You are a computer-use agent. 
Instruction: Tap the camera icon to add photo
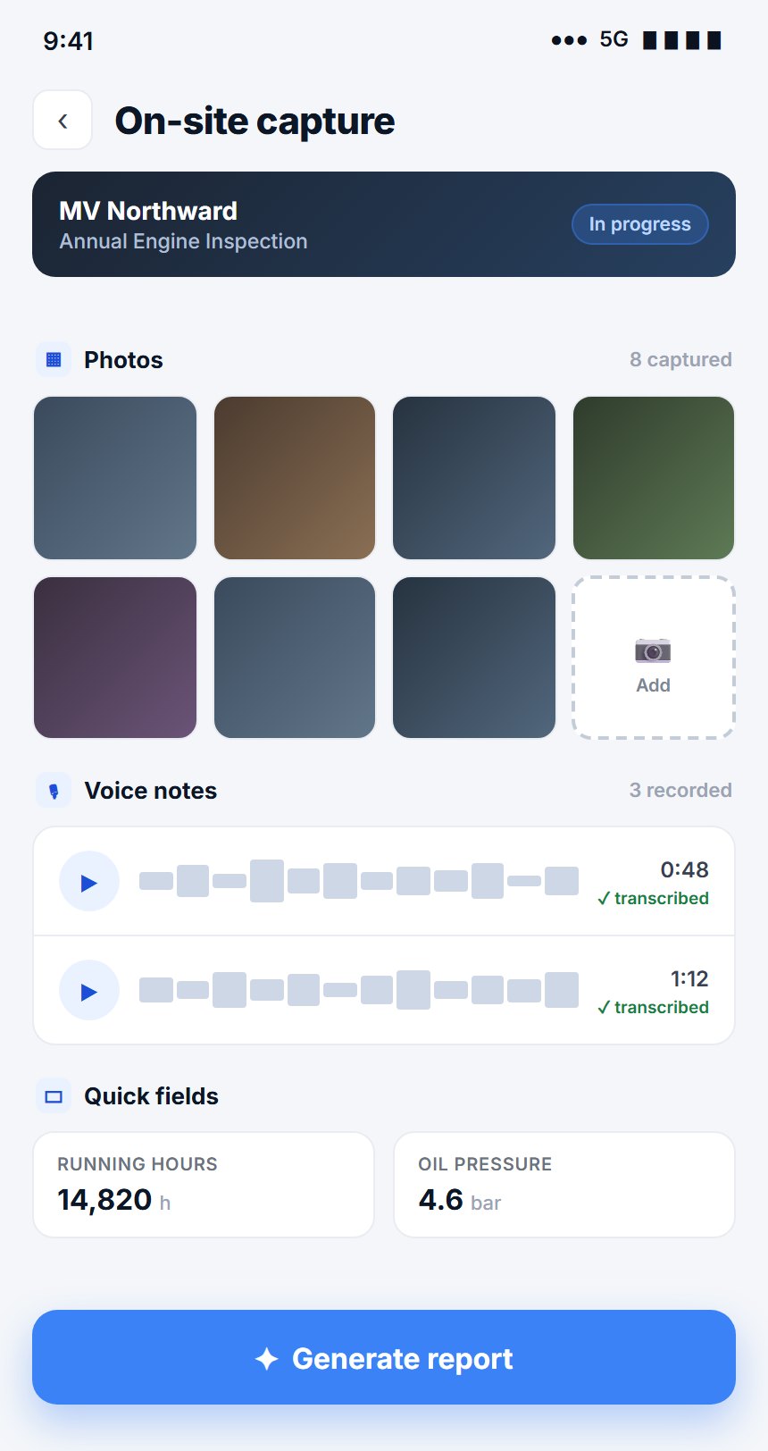point(653,650)
